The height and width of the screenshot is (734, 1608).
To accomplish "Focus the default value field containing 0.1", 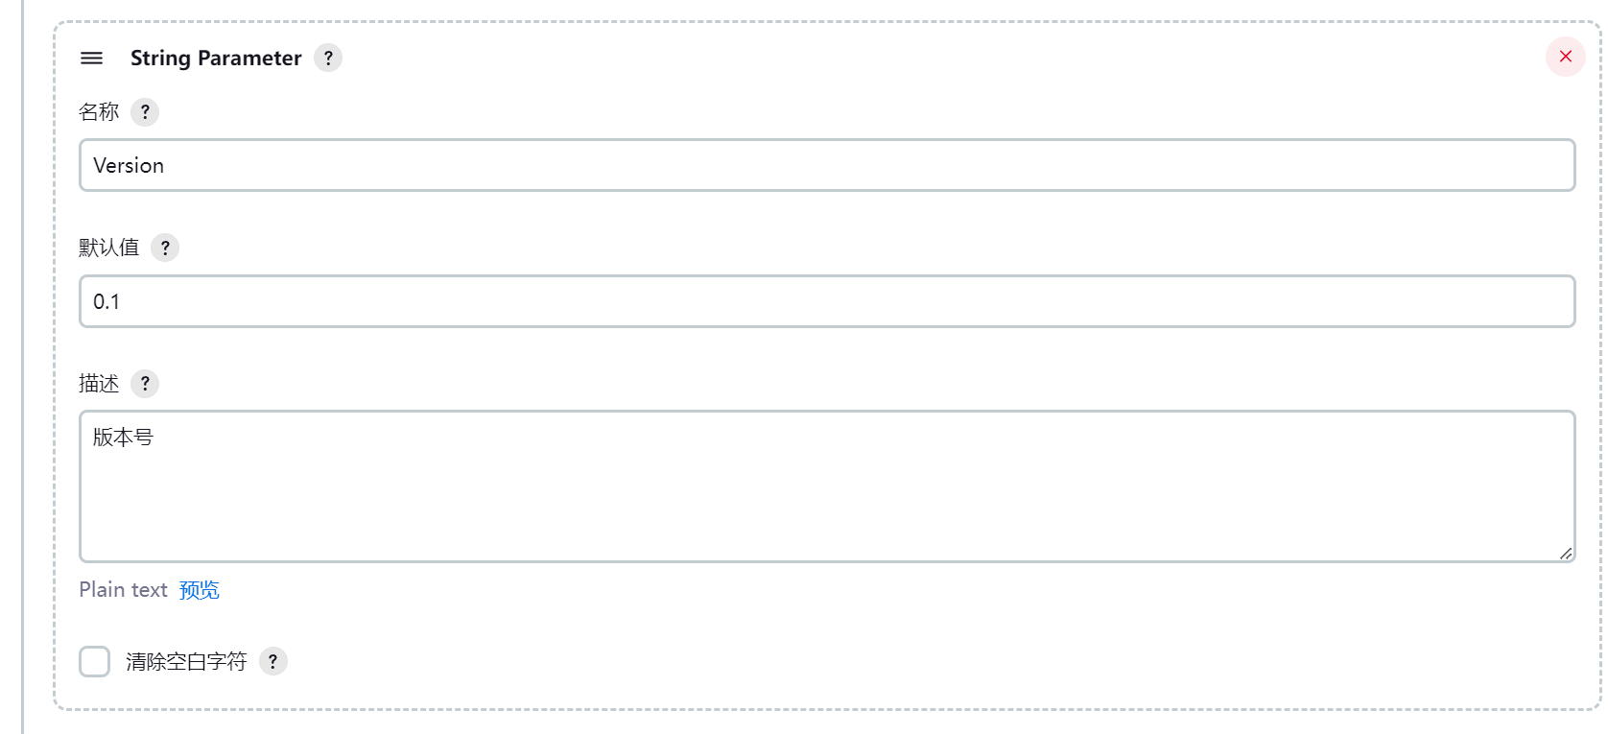I will pos(827,301).
